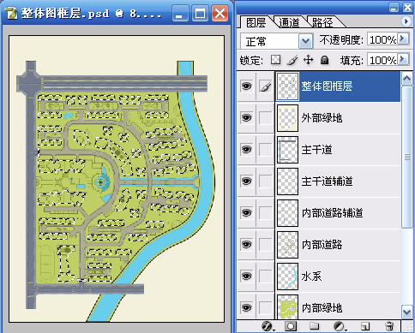Click the lock transparent pixels icon

point(275,60)
